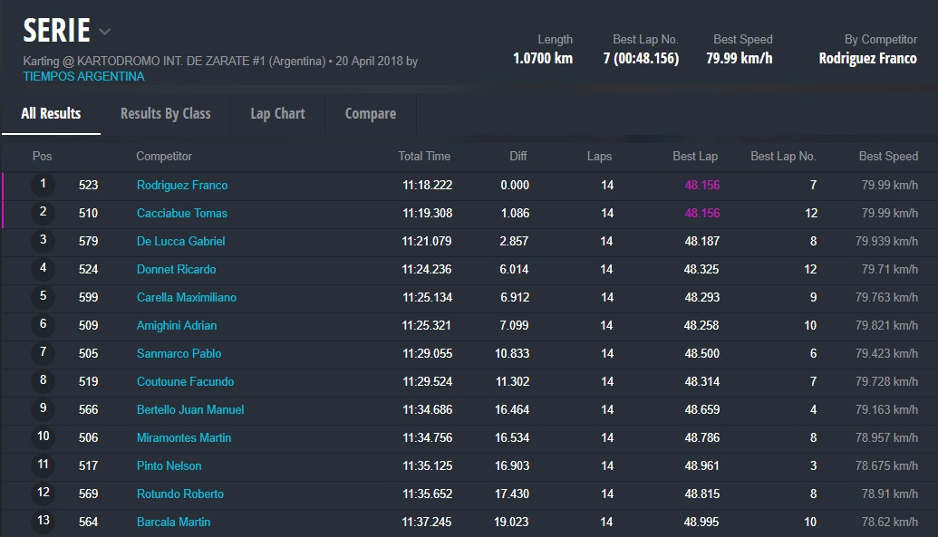
Task: Sort by the Total Time column header
Action: pos(424,156)
